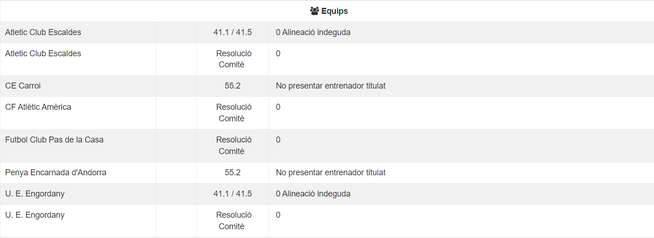Click 0 Alineació indeguda for Atletic Club Escaldes
Image resolution: width=654 pixels, height=238 pixels.
(x=313, y=32)
